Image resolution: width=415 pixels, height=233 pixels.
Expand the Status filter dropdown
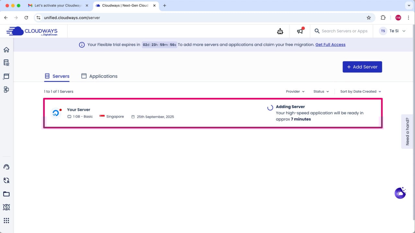click(321, 92)
